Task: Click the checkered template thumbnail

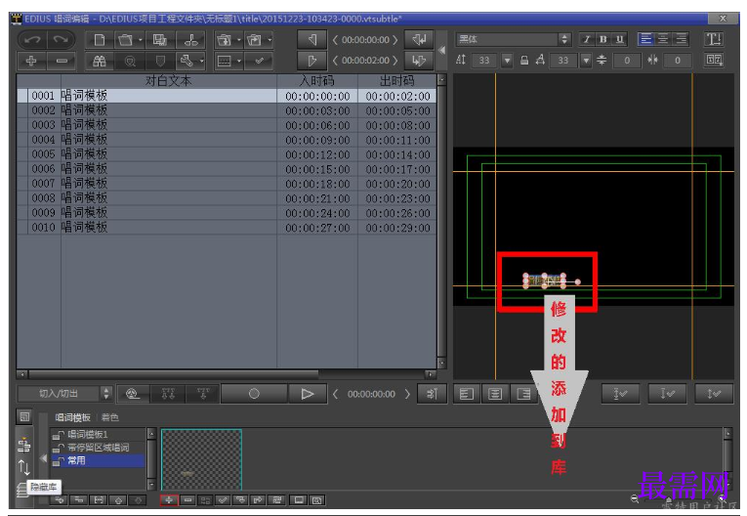Action: click(x=201, y=459)
